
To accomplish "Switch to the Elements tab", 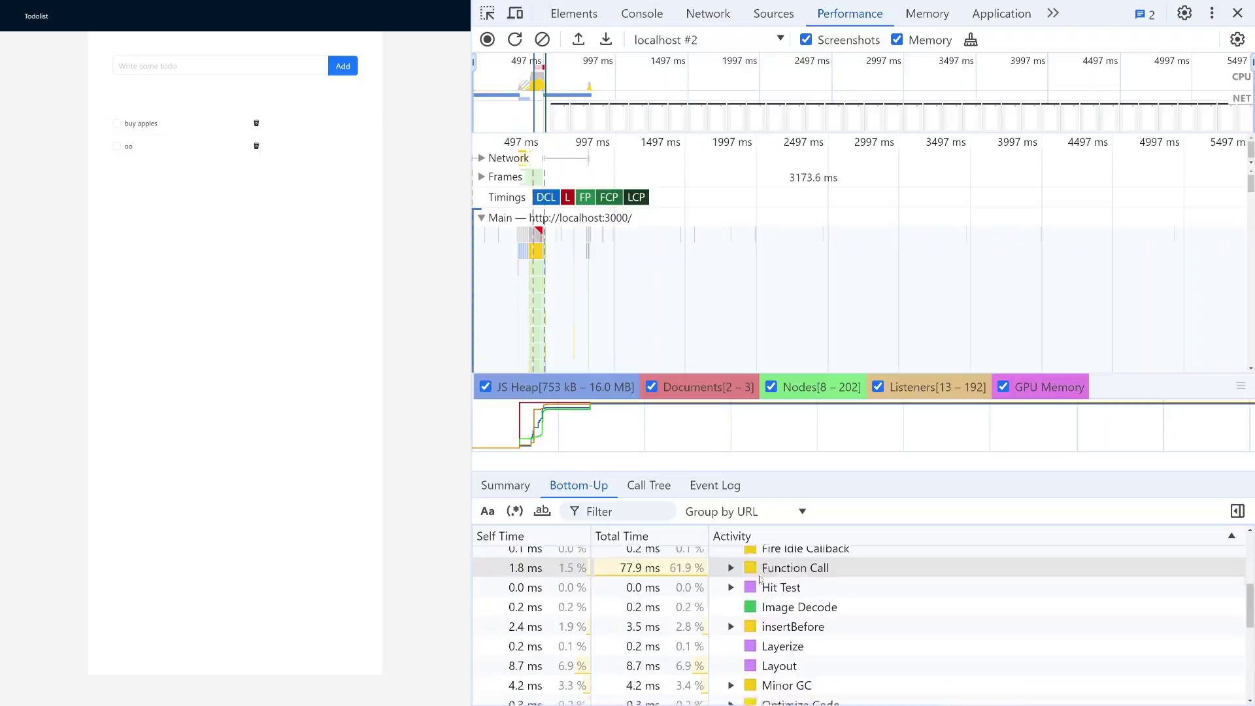I will [574, 13].
